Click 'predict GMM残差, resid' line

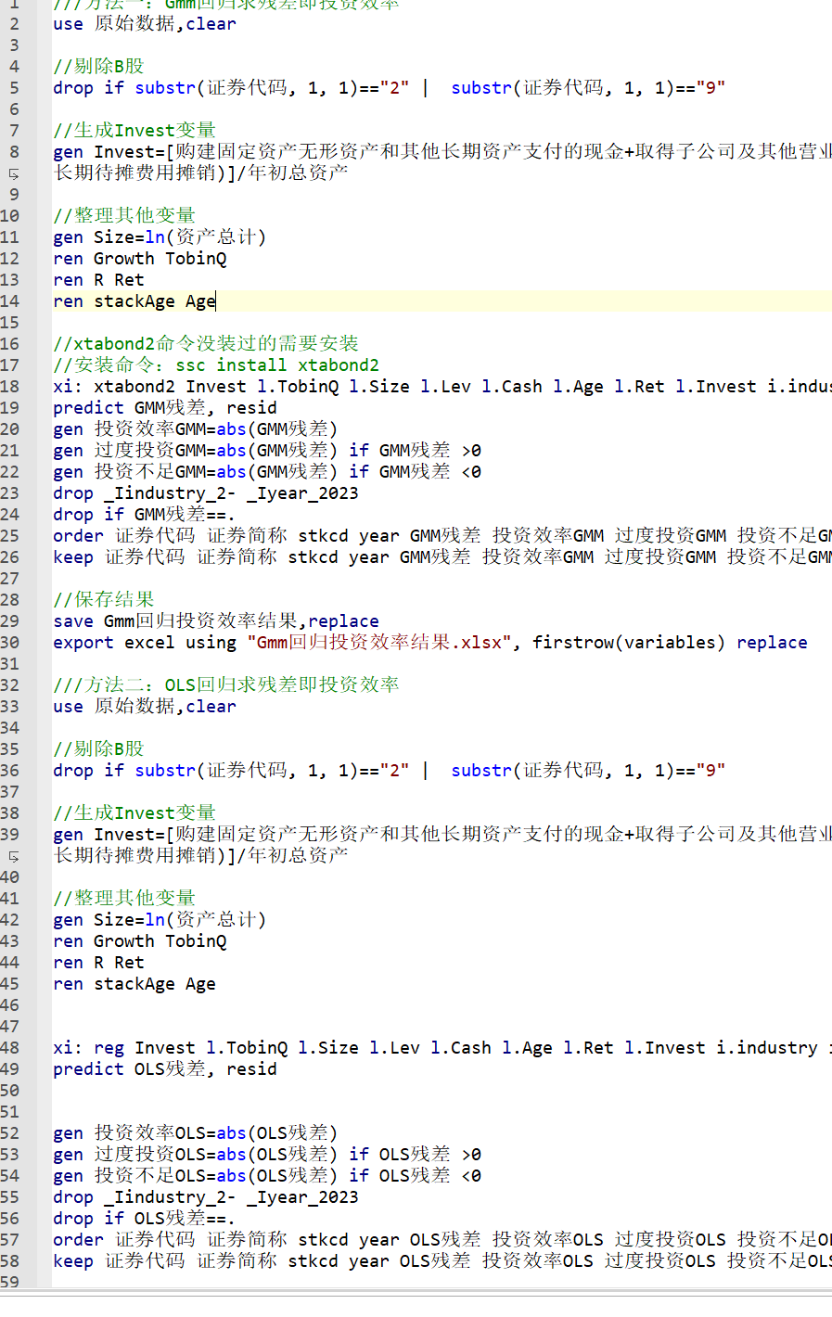165,408
